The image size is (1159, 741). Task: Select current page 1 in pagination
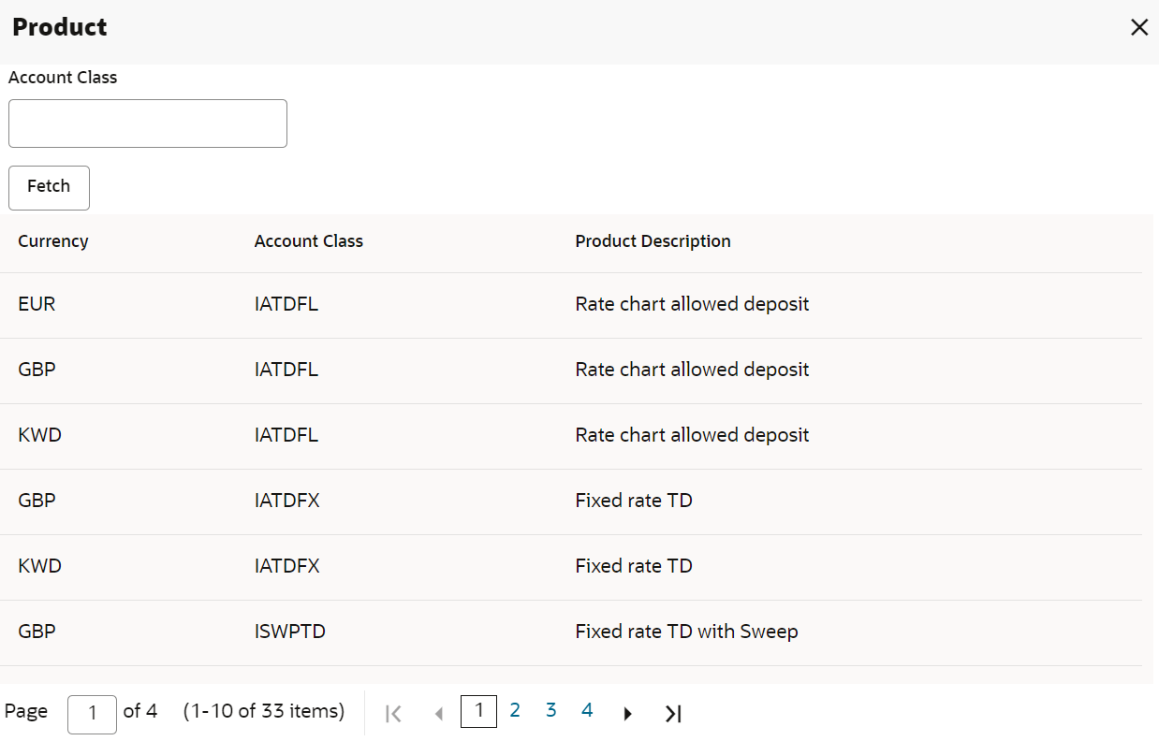coord(478,711)
